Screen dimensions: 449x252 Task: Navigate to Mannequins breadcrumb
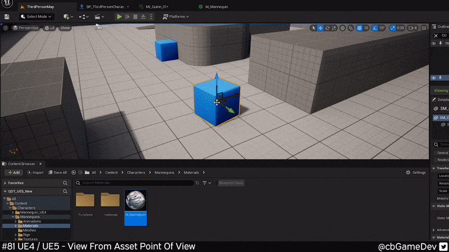(x=164, y=172)
